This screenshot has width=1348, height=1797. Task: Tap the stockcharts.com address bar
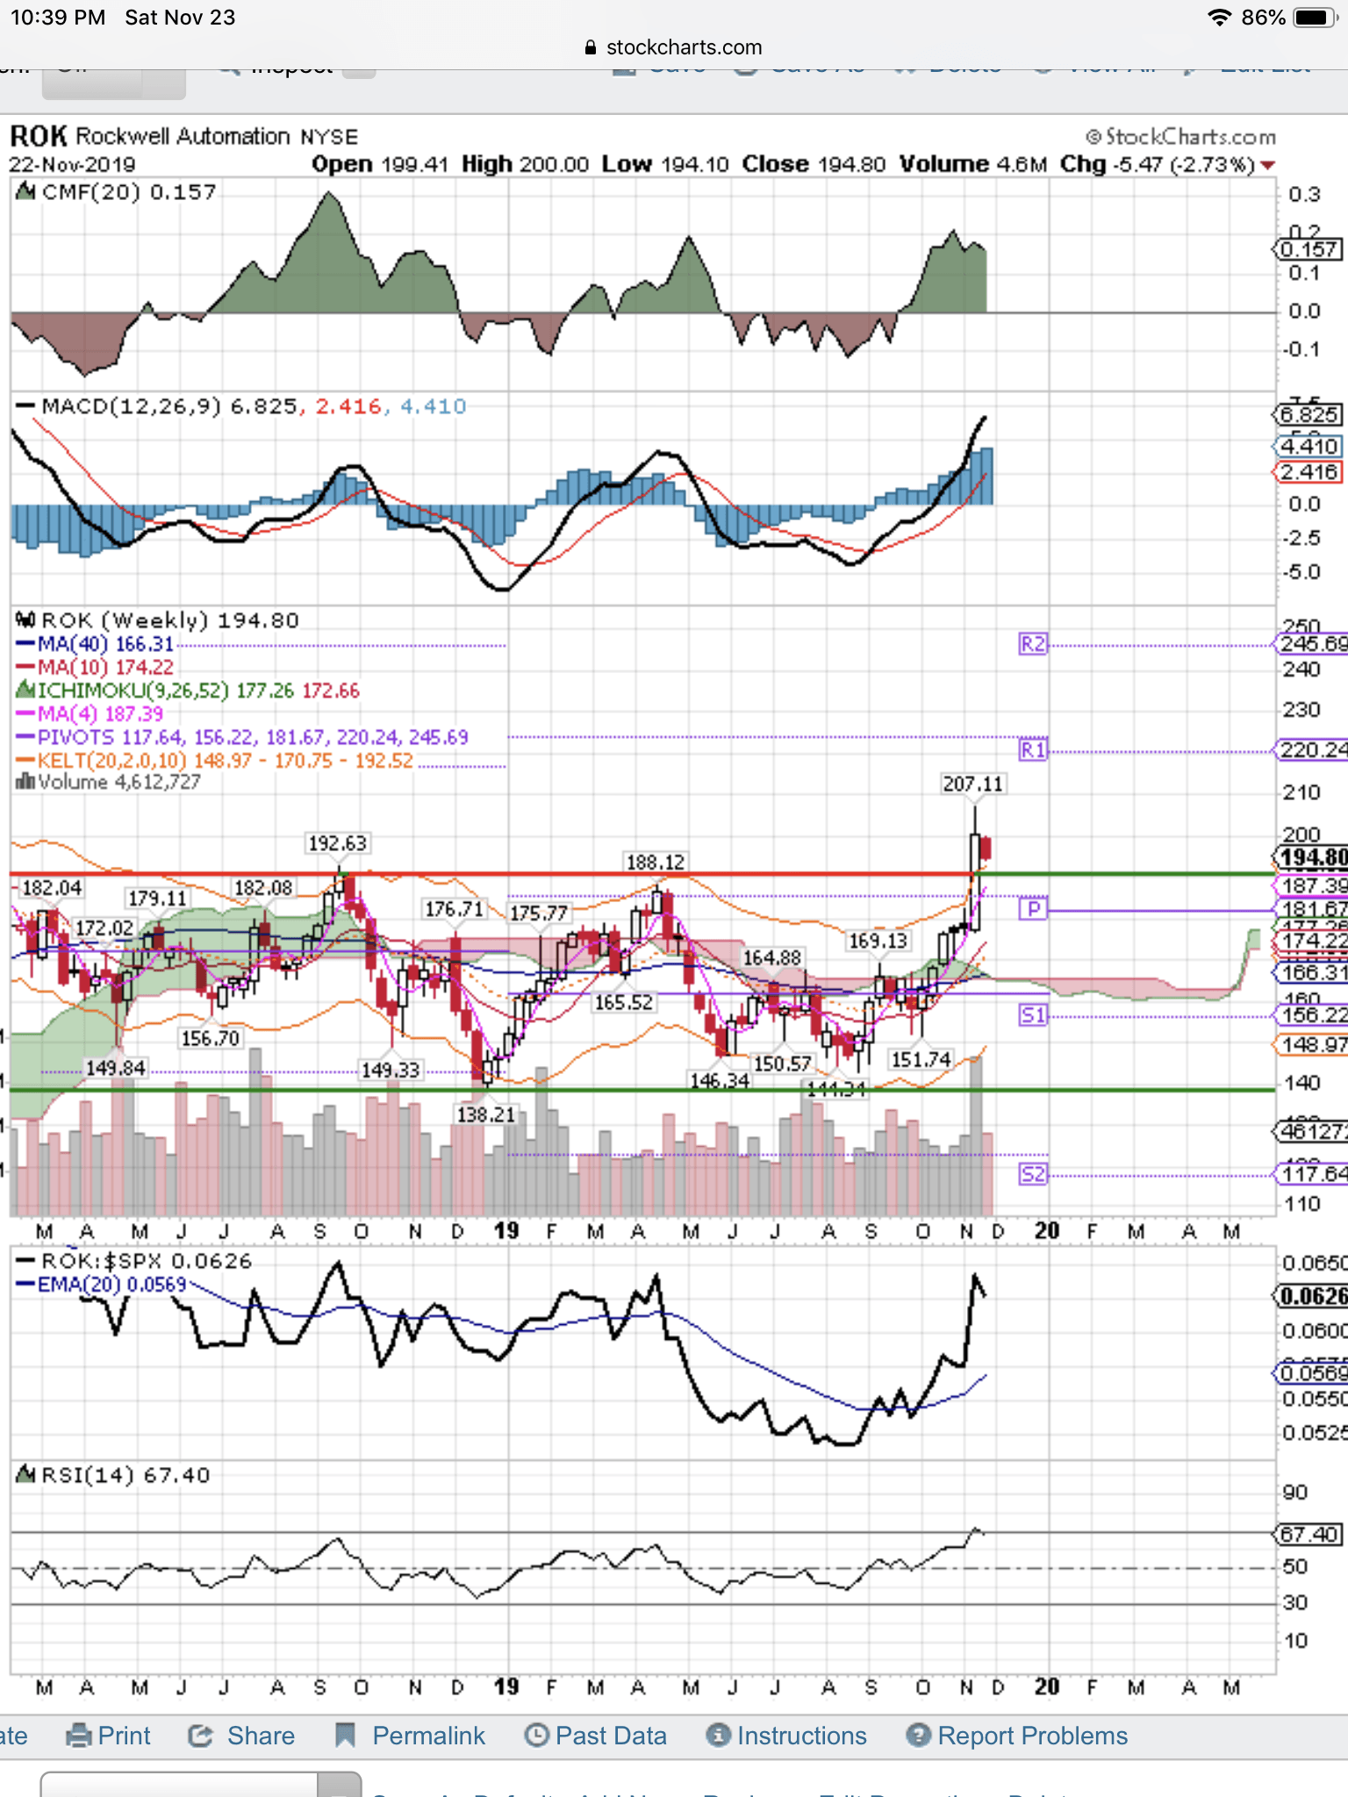[x=674, y=47]
